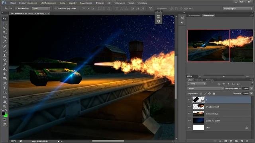
Task: Select the Path Selection tool
Action: [x=4, y=92]
